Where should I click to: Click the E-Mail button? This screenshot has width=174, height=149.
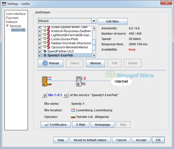(81, 124)
